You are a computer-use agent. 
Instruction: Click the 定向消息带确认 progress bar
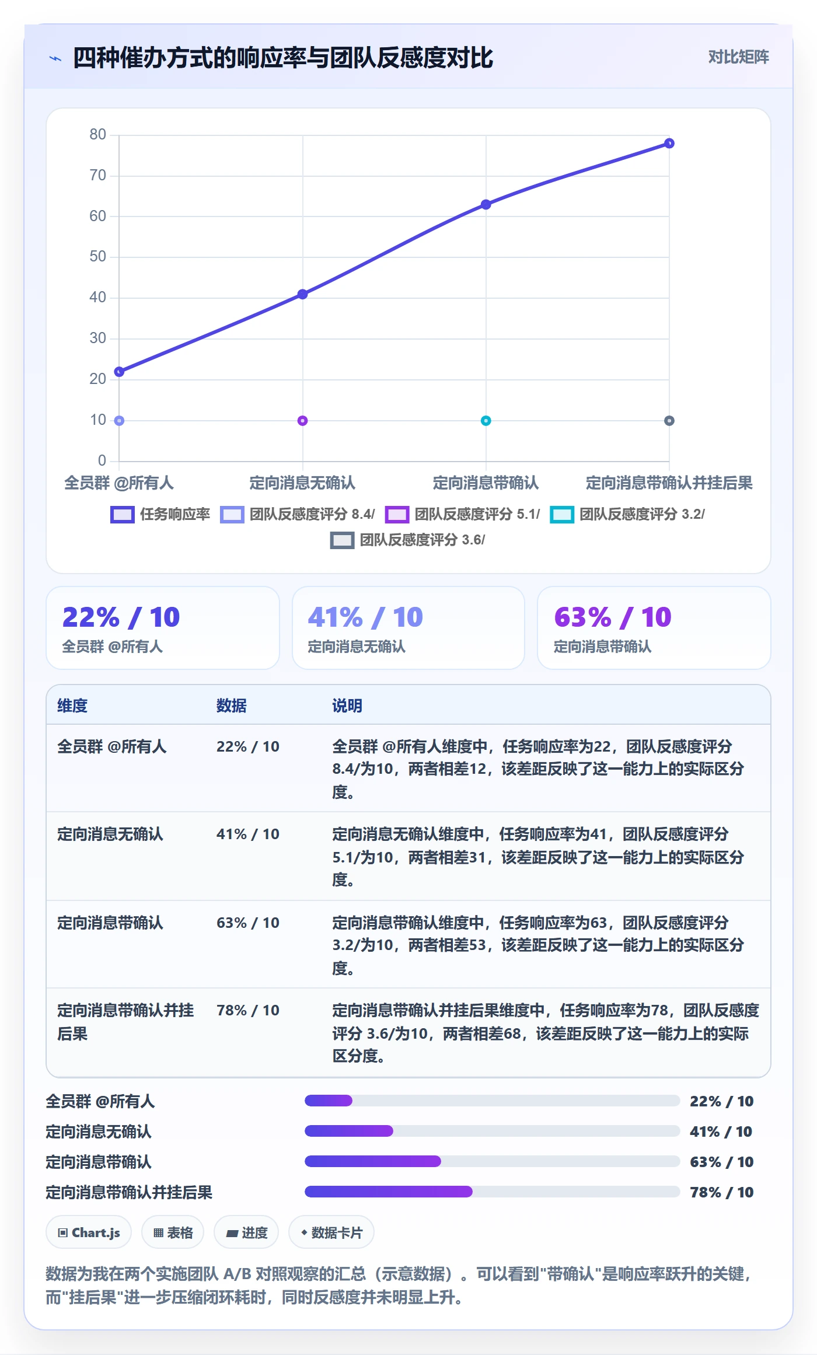492,1161
